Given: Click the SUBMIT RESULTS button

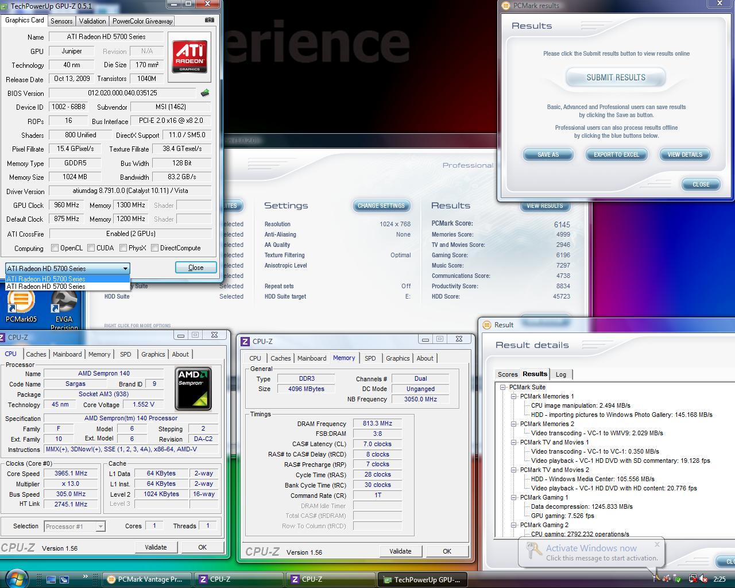Looking at the screenshot, I should click(x=616, y=78).
